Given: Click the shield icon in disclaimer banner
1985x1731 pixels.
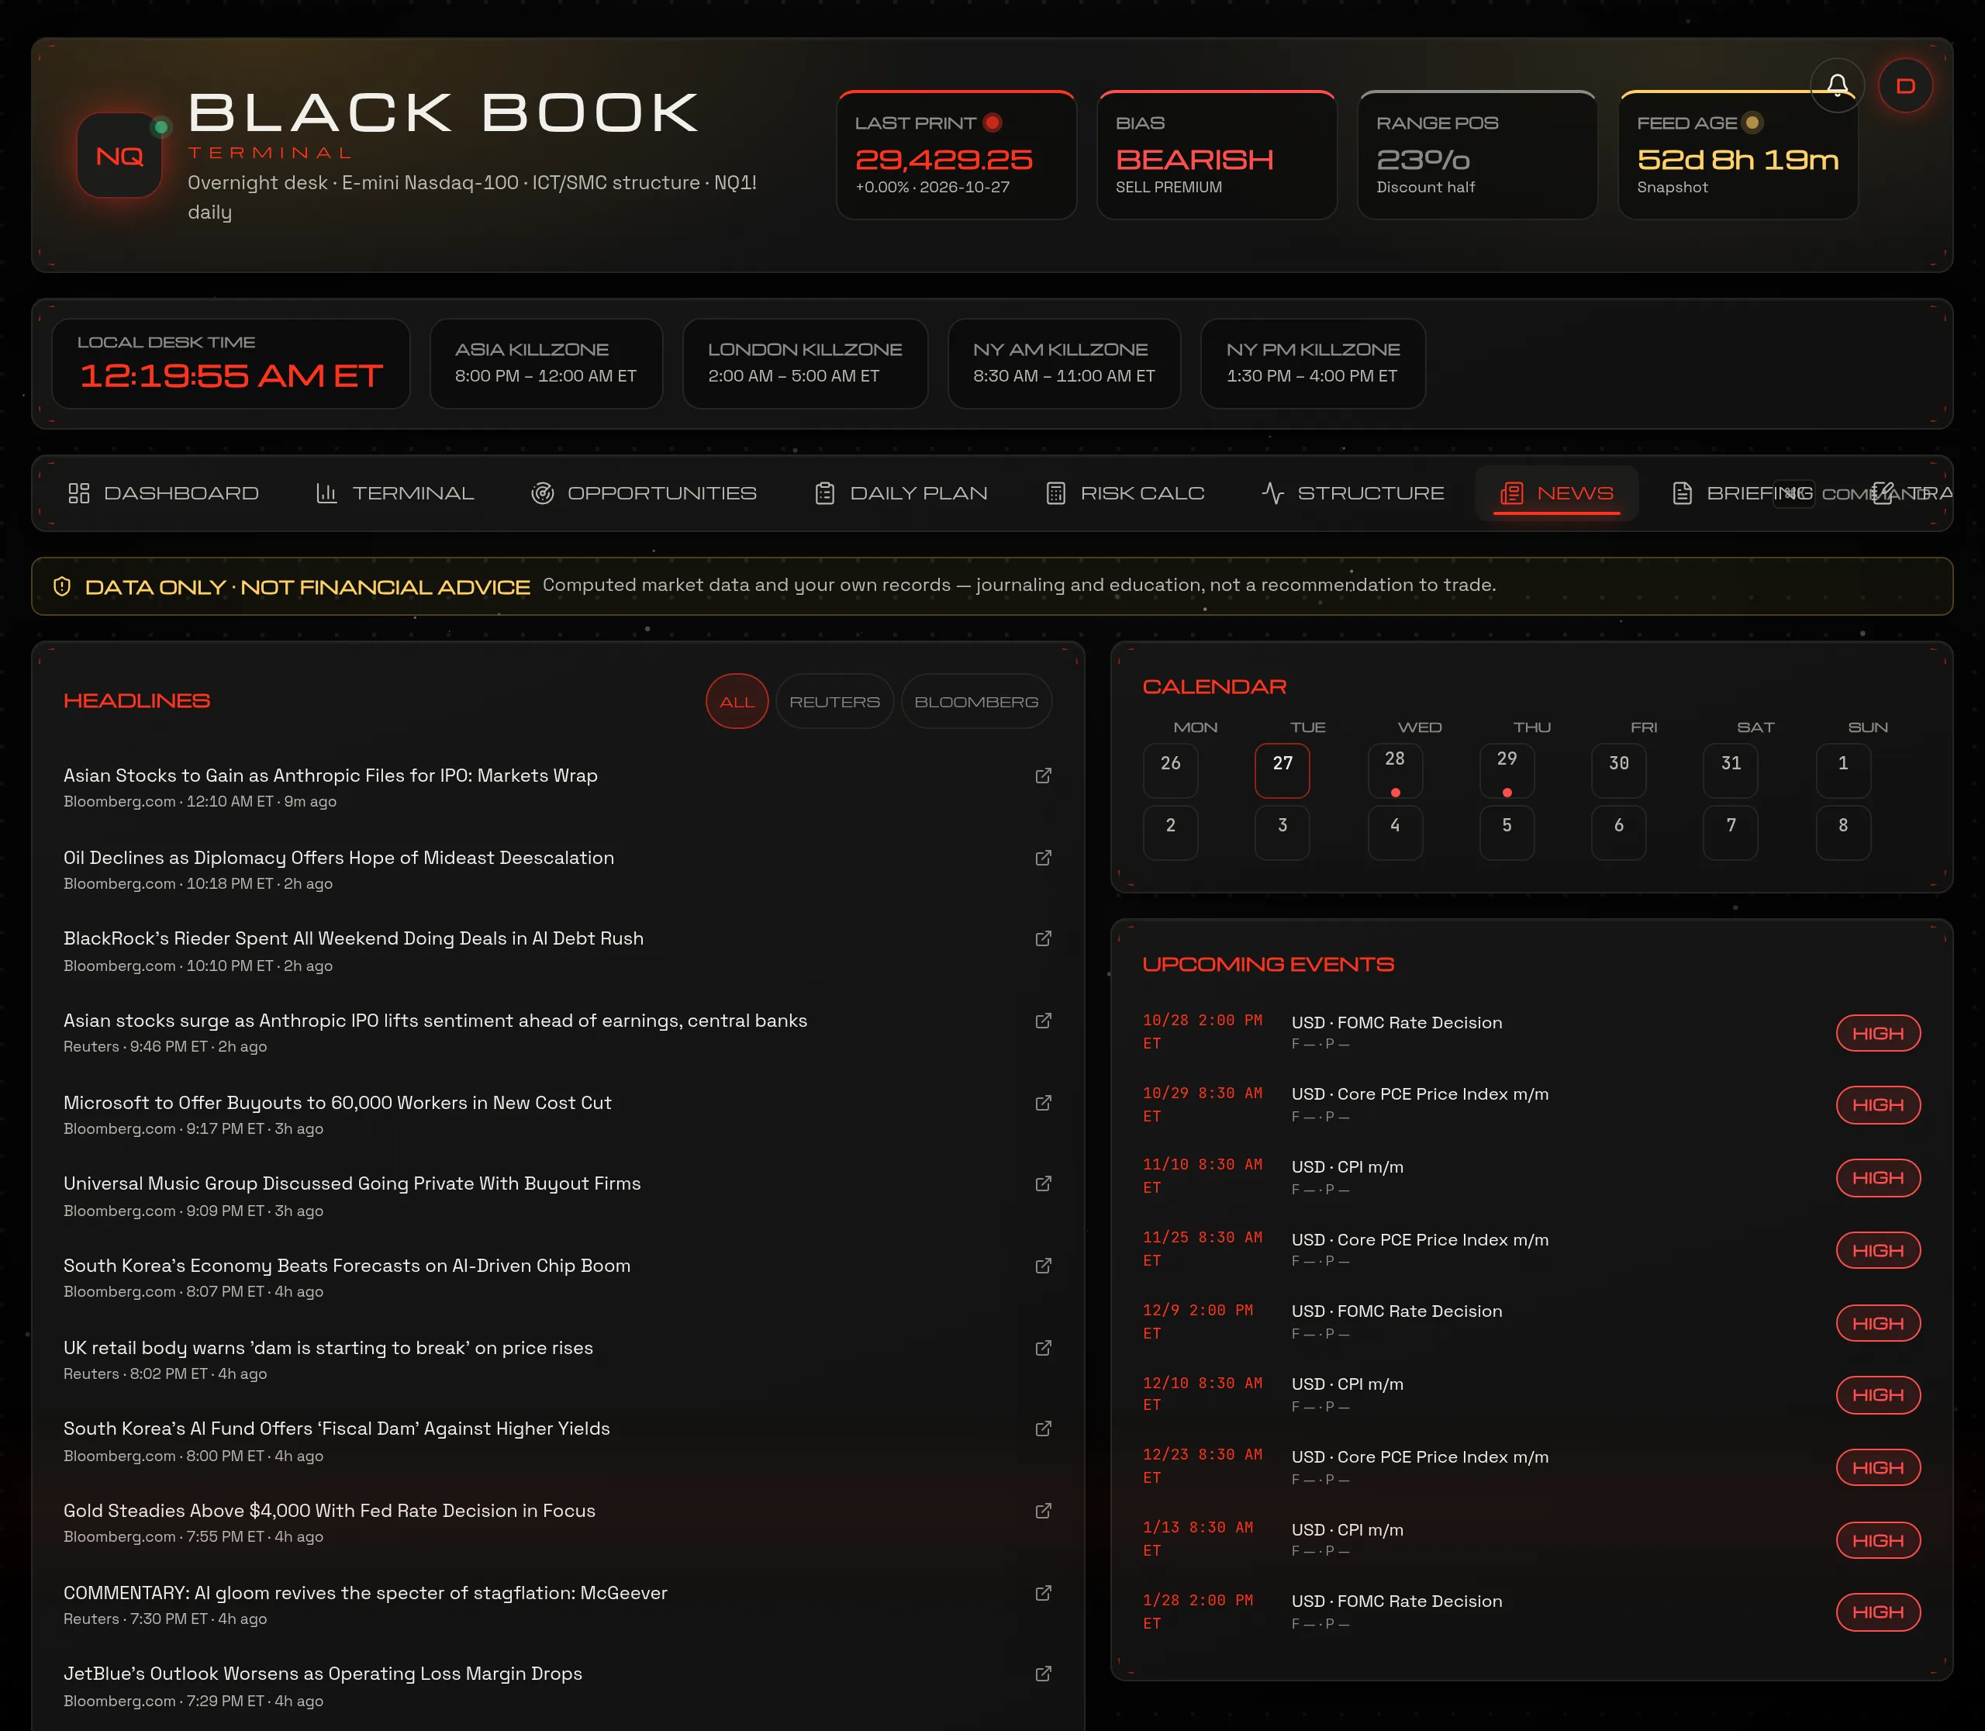Looking at the screenshot, I should pyautogui.click(x=62, y=586).
